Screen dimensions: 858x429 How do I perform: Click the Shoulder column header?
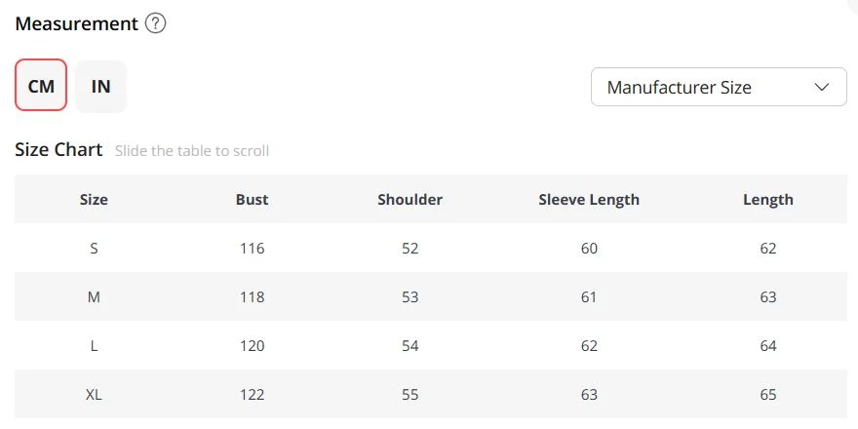pyautogui.click(x=409, y=199)
